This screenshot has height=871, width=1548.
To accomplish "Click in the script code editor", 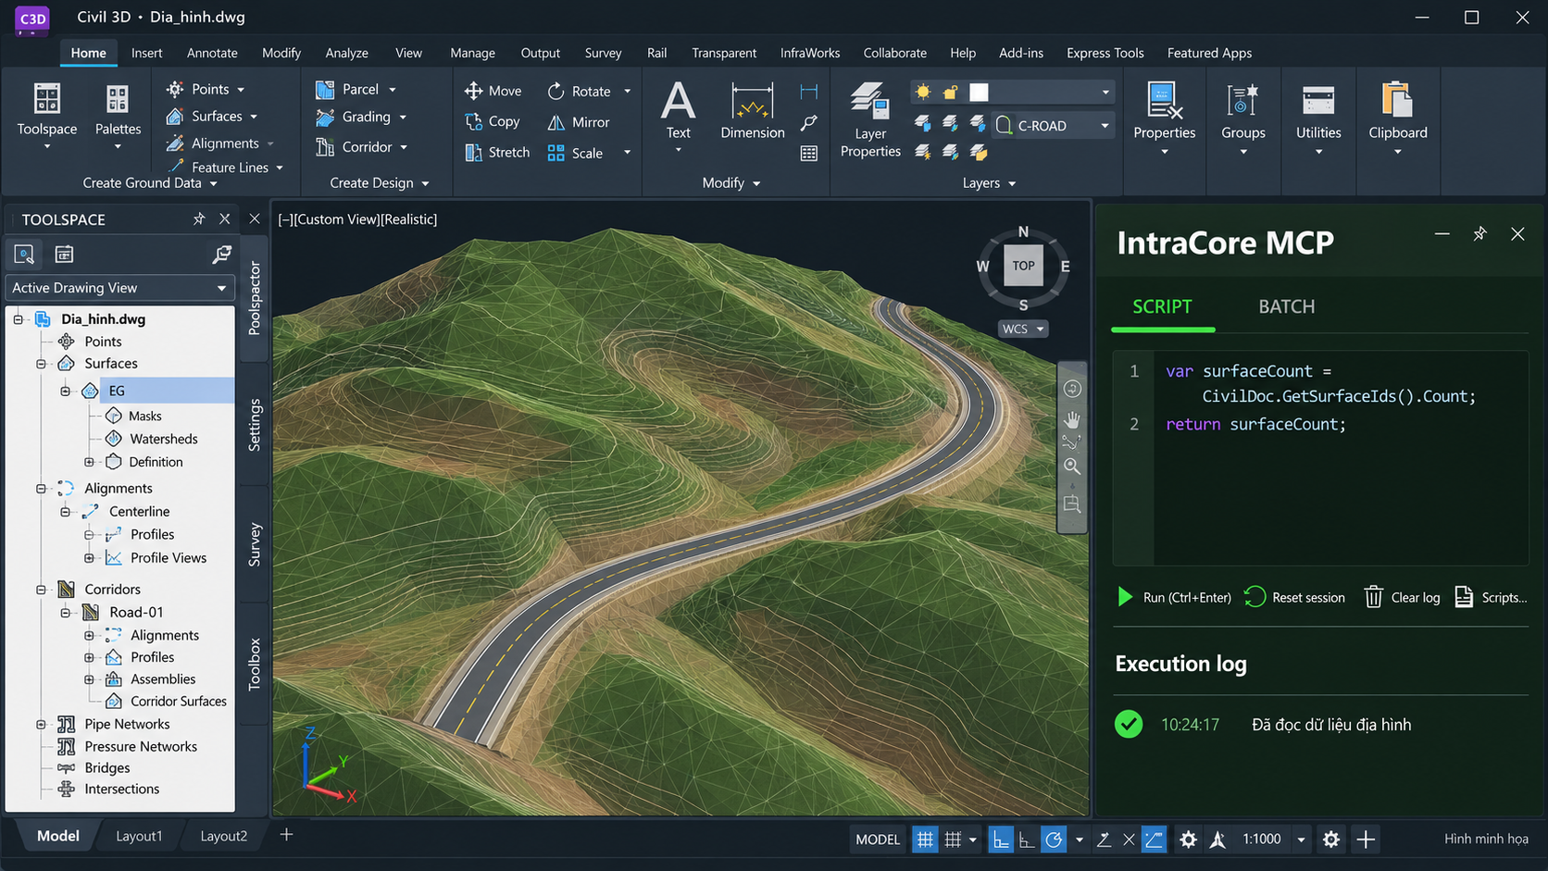I will coord(1320,458).
